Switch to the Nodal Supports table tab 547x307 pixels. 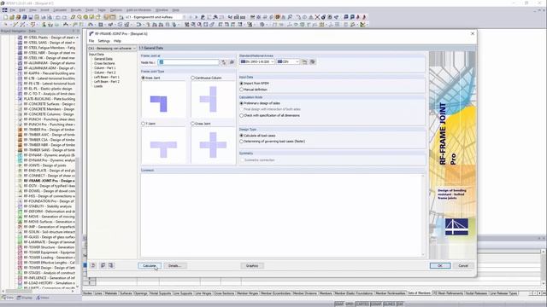coord(161,293)
